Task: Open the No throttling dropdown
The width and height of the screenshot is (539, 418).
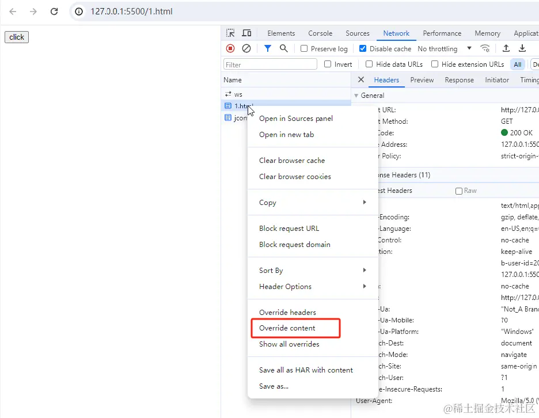Action: point(445,49)
